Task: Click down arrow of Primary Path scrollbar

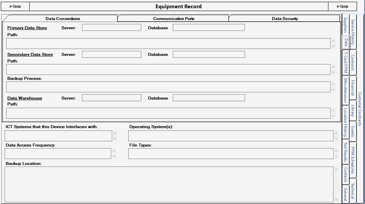Action: (x=333, y=46)
